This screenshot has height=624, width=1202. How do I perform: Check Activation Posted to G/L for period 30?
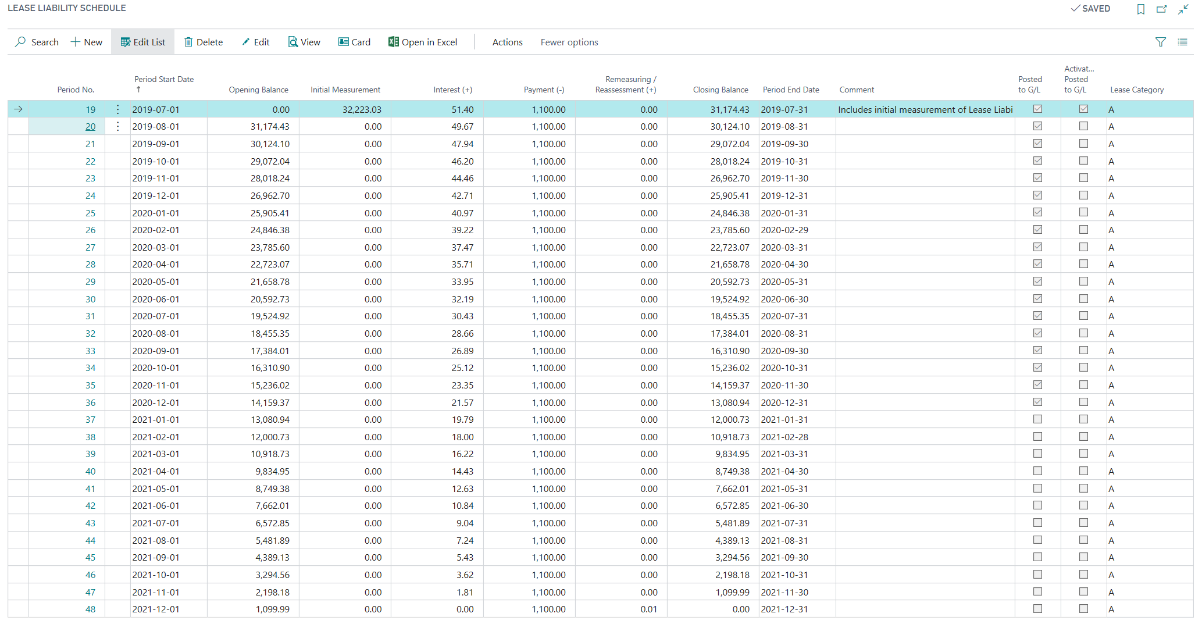pos(1083,298)
